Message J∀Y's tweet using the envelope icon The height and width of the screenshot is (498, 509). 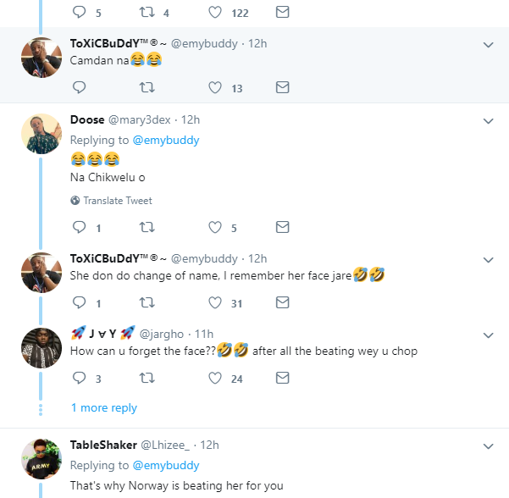pyautogui.click(x=283, y=378)
